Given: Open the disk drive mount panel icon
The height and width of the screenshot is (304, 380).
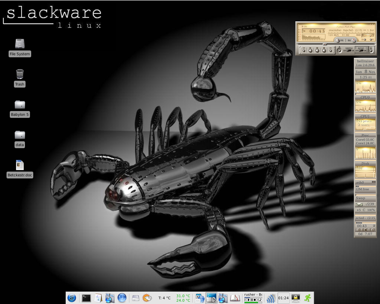Looking at the screenshot, I should (x=135, y=298).
